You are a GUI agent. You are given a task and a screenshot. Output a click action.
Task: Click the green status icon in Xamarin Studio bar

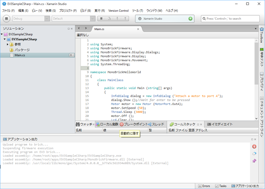(190, 19)
